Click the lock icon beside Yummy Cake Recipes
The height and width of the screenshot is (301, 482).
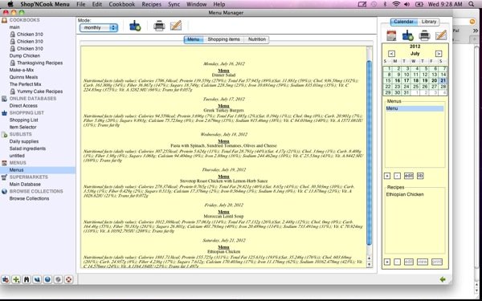click(13, 92)
